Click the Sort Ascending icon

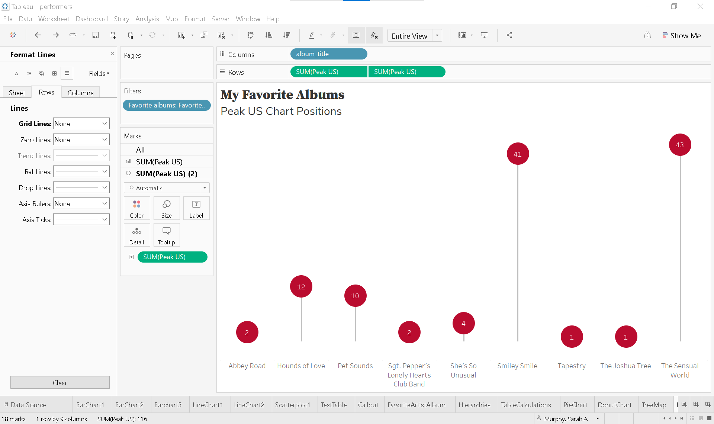tap(269, 35)
